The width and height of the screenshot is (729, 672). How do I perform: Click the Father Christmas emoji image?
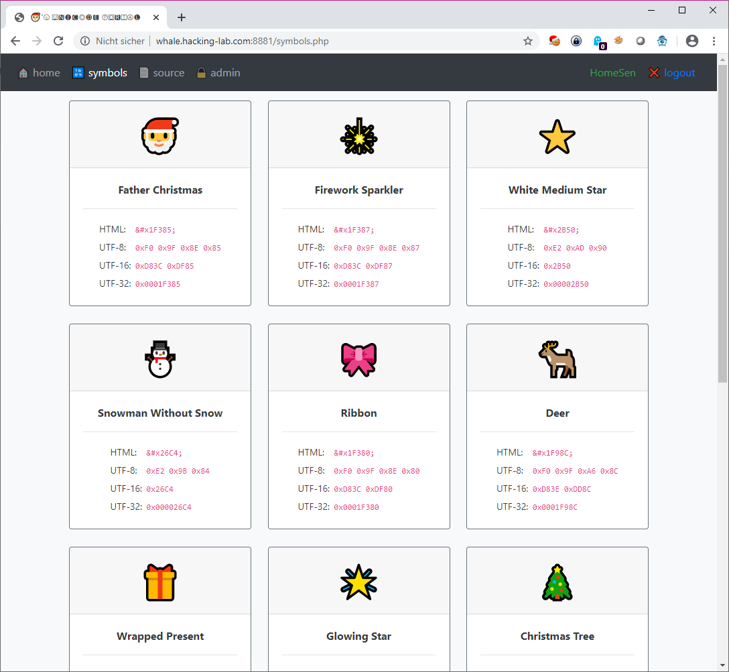pyautogui.click(x=160, y=136)
